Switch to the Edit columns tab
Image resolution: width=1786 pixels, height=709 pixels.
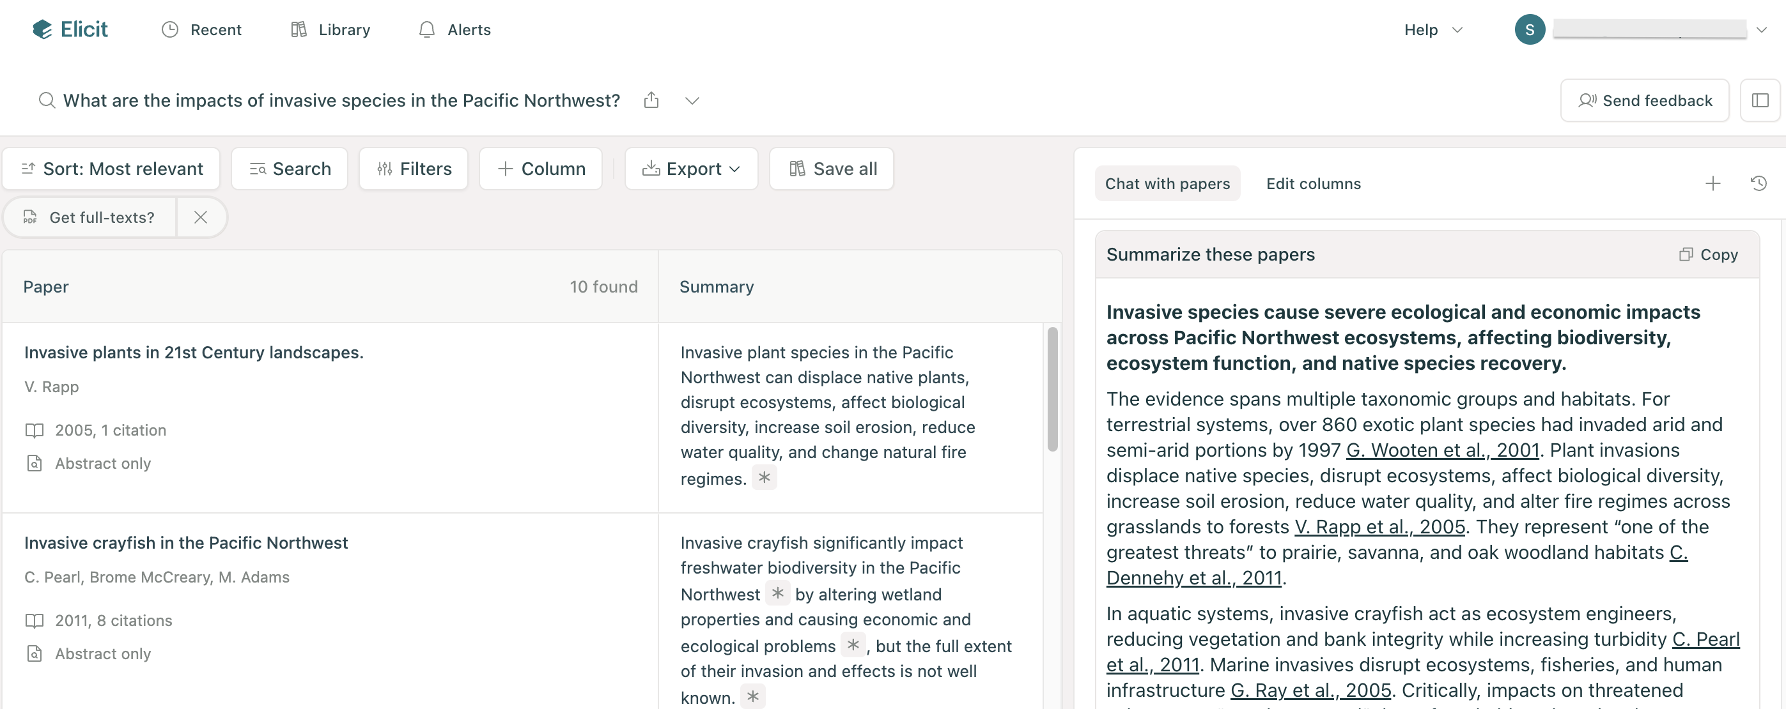coord(1313,184)
